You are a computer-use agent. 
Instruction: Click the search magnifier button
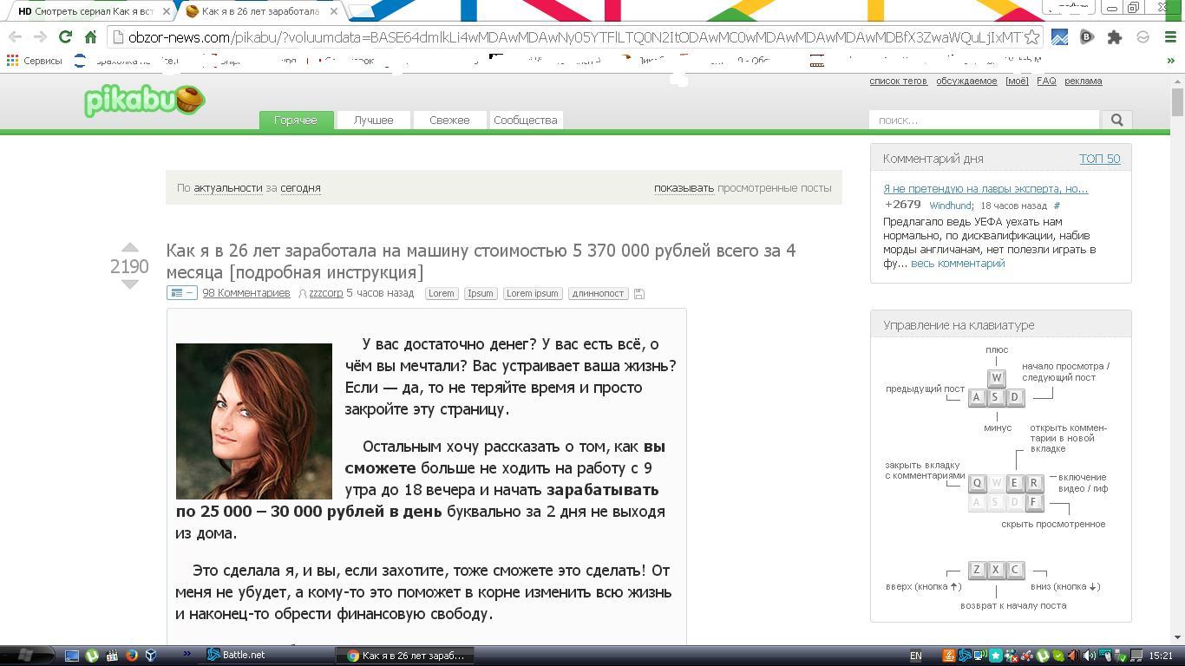pos(1116,121)
